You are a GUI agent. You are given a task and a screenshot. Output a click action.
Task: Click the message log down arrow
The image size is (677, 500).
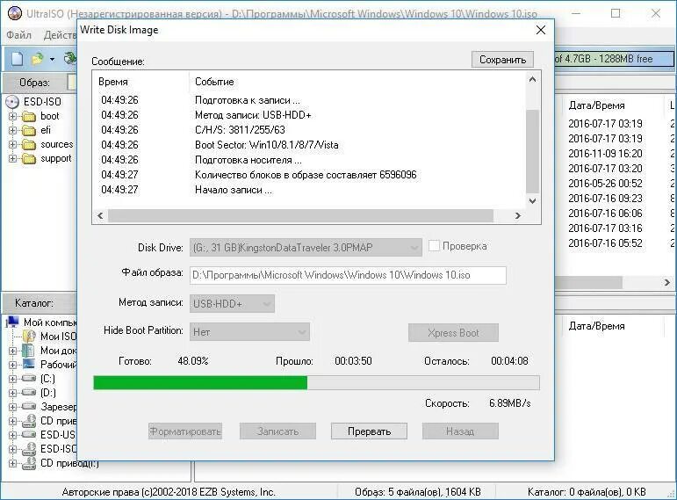coord(532,201)
